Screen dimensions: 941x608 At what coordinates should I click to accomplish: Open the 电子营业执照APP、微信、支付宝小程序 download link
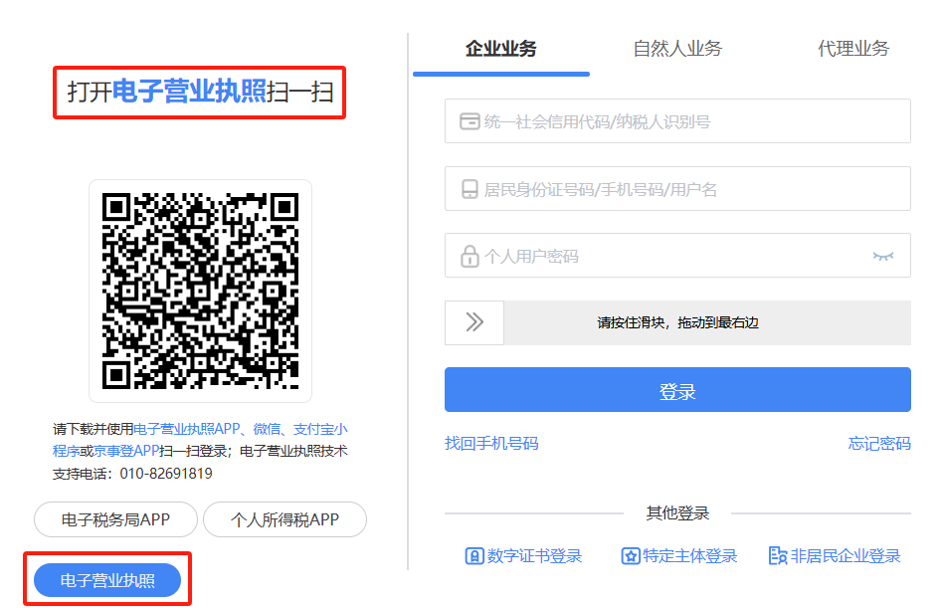[199, 440]
